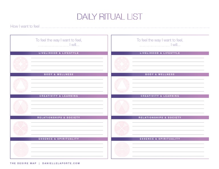
Task: Click the "DAILY RITUAL LIST" title
Action: 109,17
